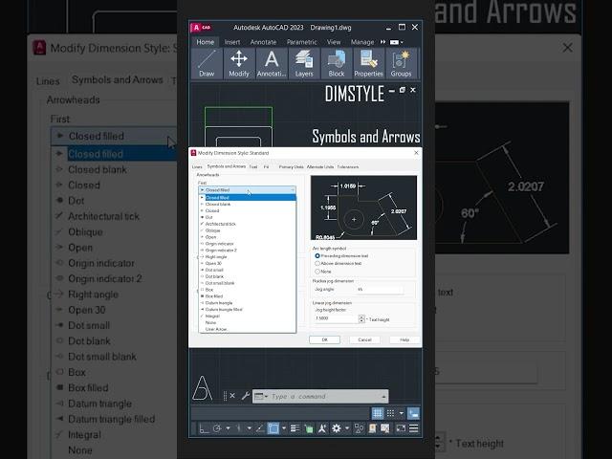
Task: Switch to the Home ribbon tab
Action: (x=206, y=42)
